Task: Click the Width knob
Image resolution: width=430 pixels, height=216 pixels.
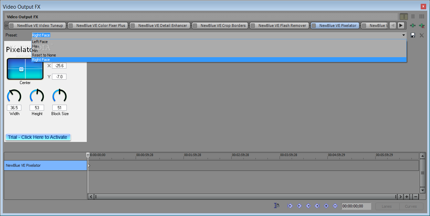Action: (x=14, y=96)
